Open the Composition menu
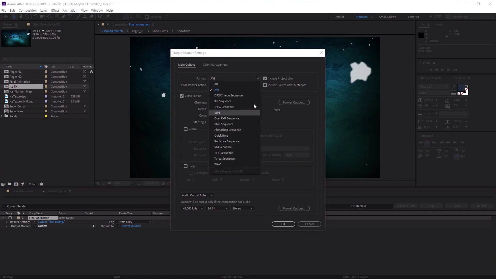Viewport: 496px width, 279px height. pyautogui.click(x=27, y=10)
